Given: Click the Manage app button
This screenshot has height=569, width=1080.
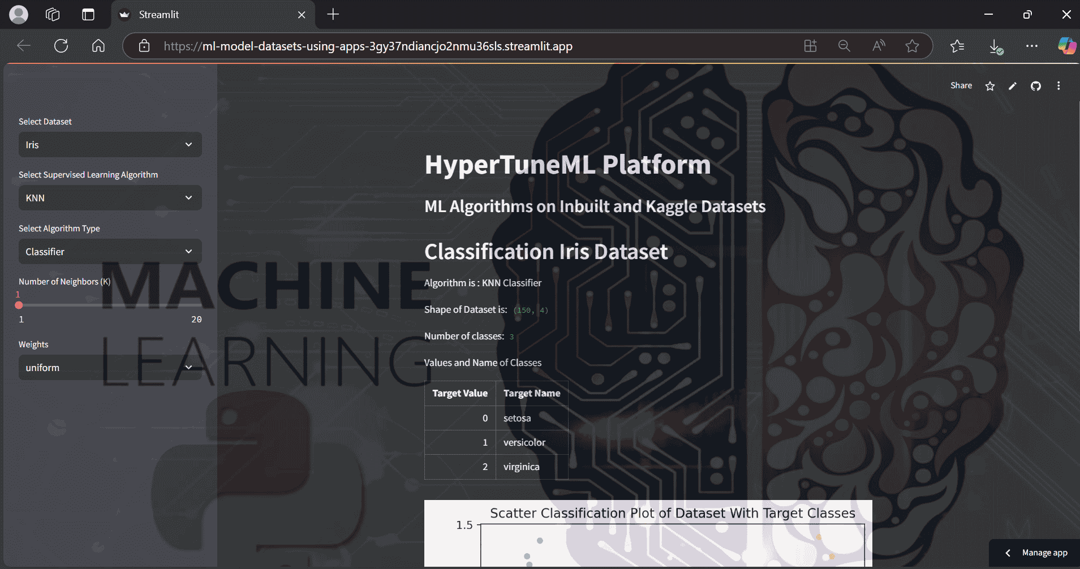Looking at the screenshot, I should [x=1034, y=553].
